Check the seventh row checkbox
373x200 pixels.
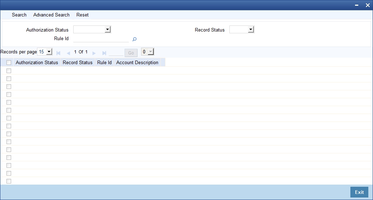pos(9,118)
